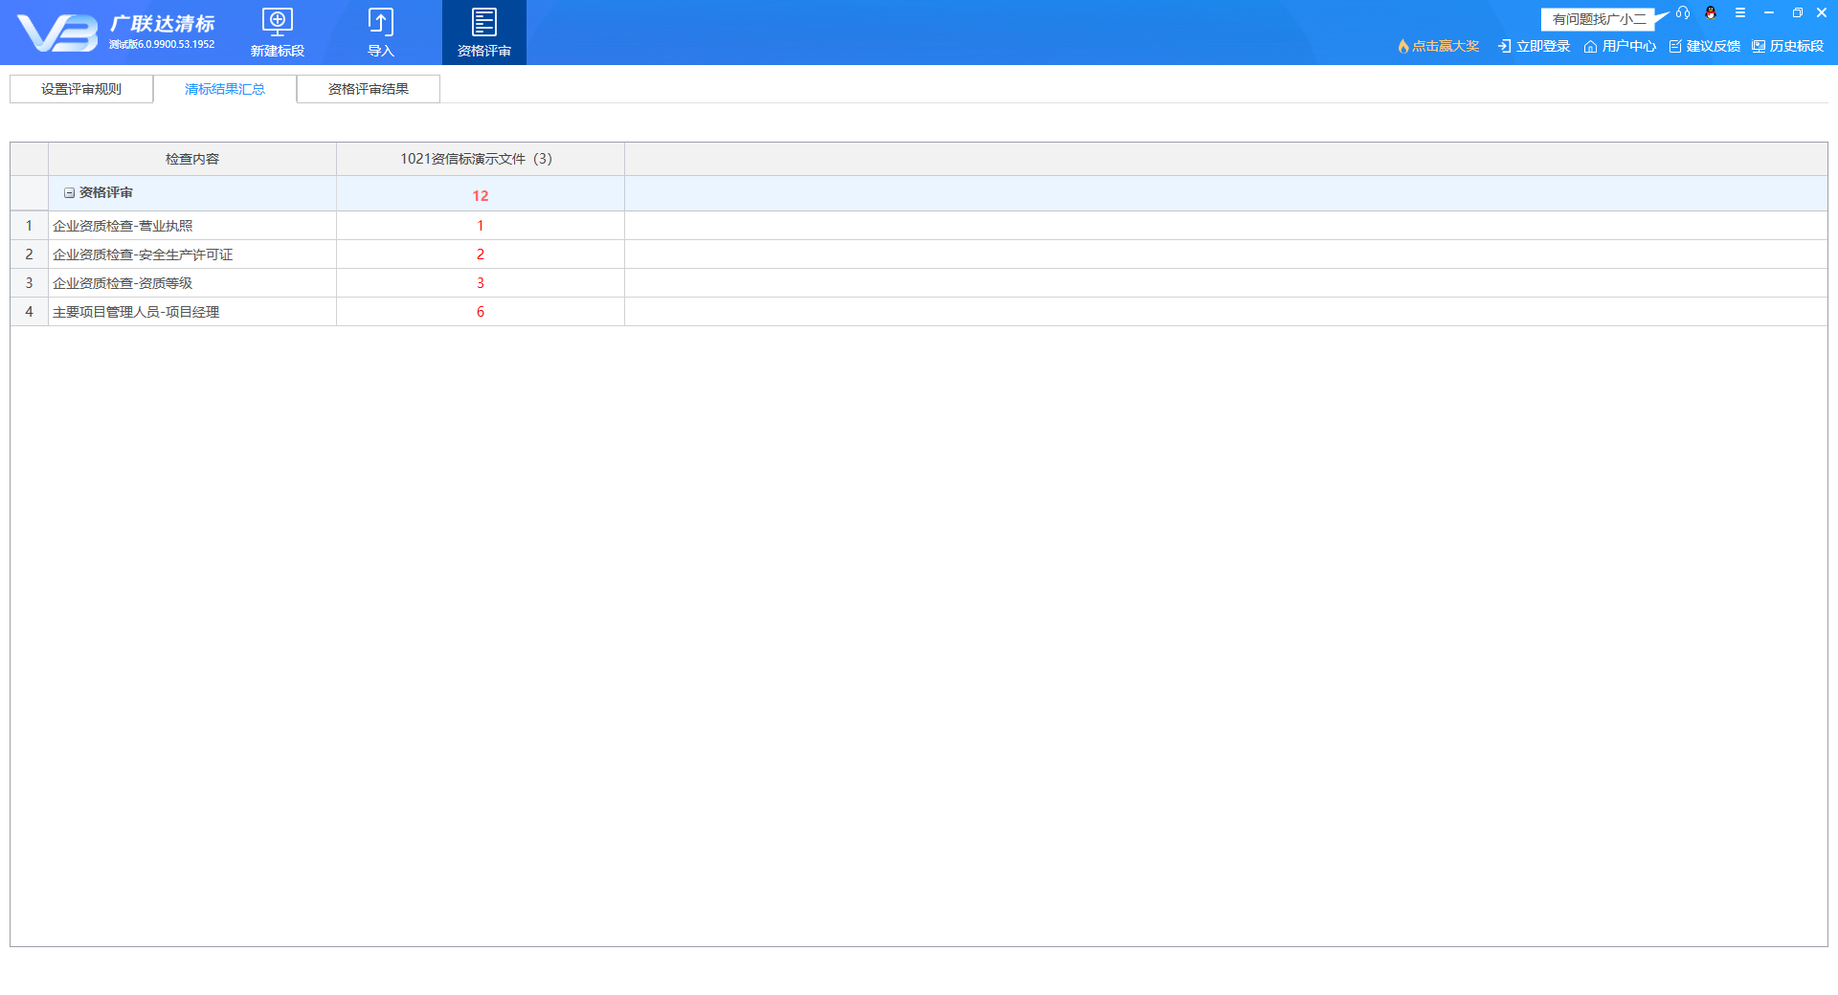Click 立即登录 to log in

coord(1535,46)
